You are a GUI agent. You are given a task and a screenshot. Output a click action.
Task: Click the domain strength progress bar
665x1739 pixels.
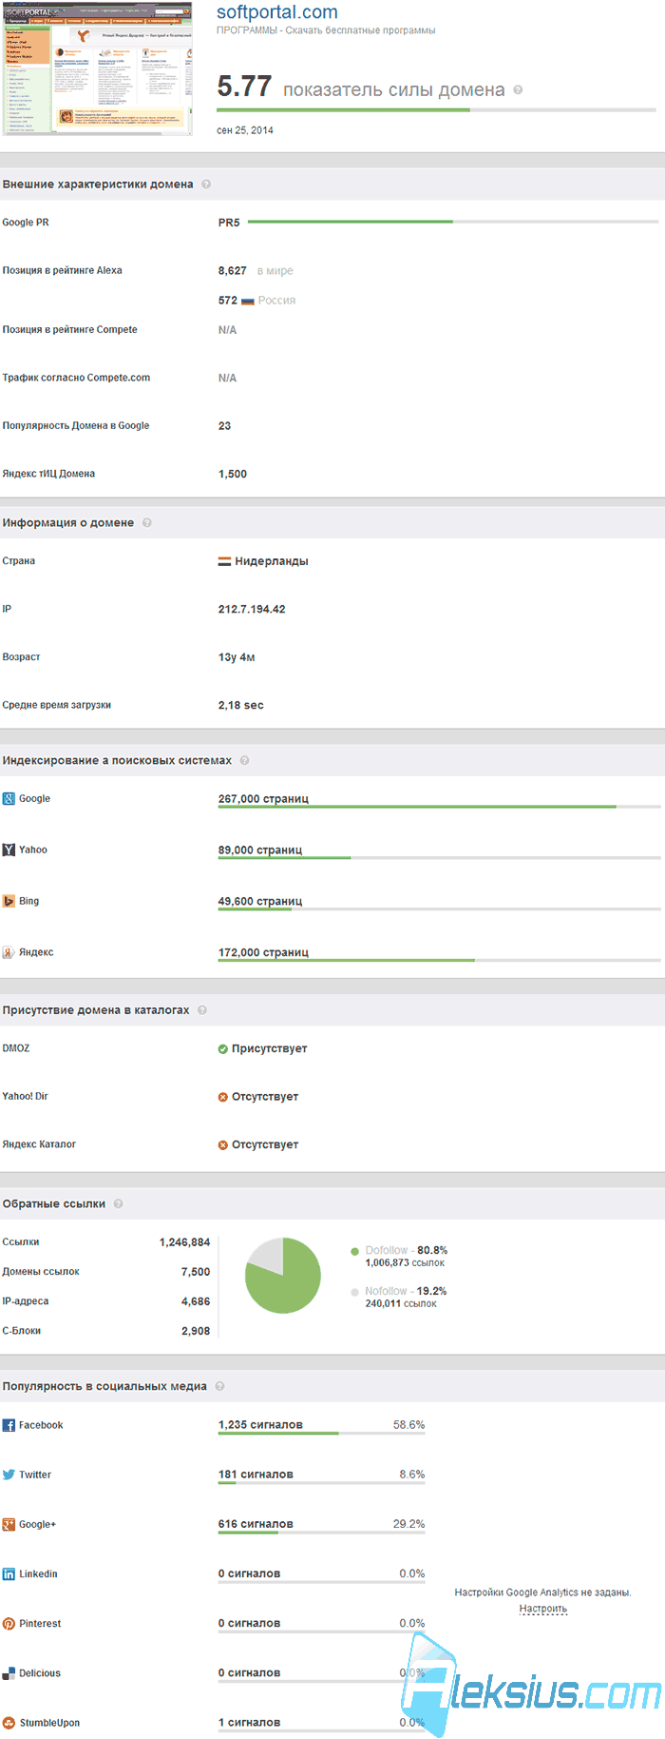pyautogui.click(x=436, y=110)
